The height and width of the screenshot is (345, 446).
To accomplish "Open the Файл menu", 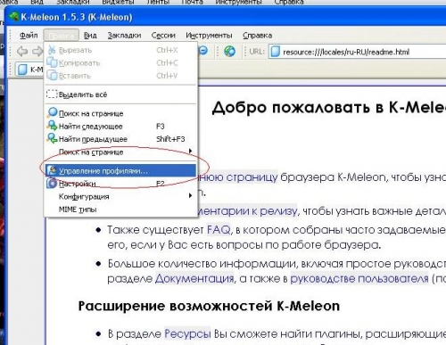I will point(29,36).
